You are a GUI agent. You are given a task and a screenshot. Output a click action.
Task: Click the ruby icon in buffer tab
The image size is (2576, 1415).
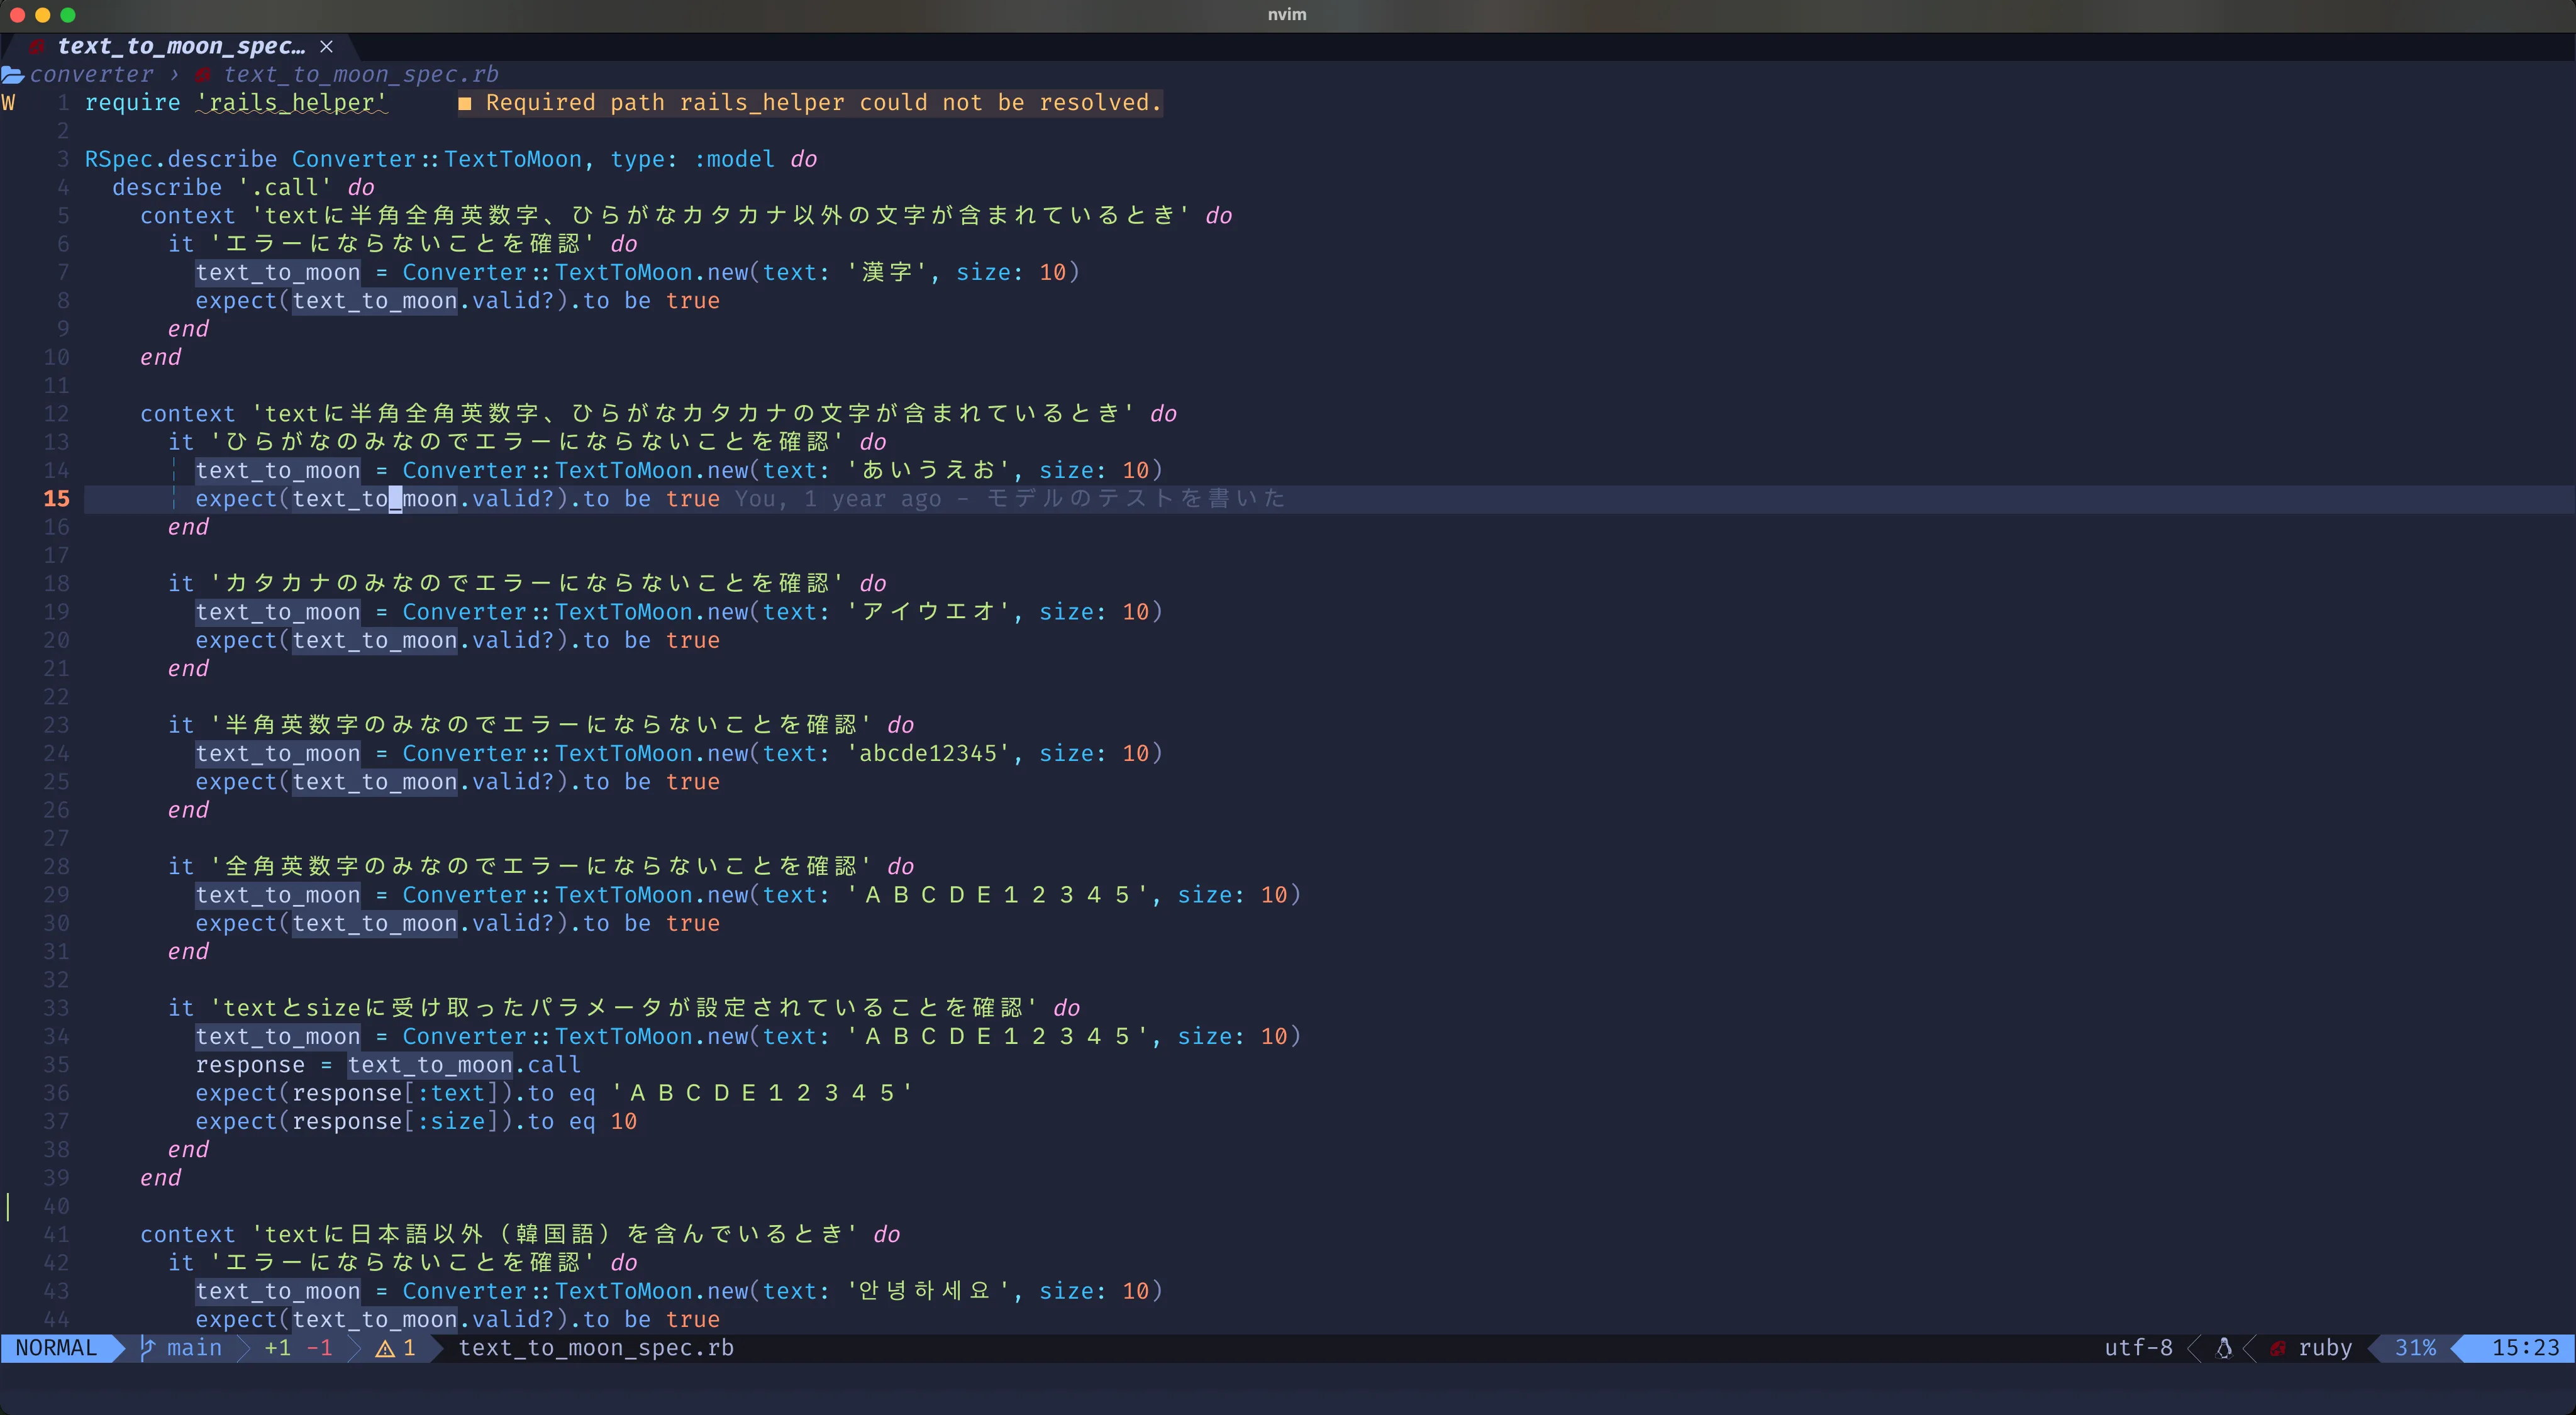pyautogui.click(x=37, y=47)
